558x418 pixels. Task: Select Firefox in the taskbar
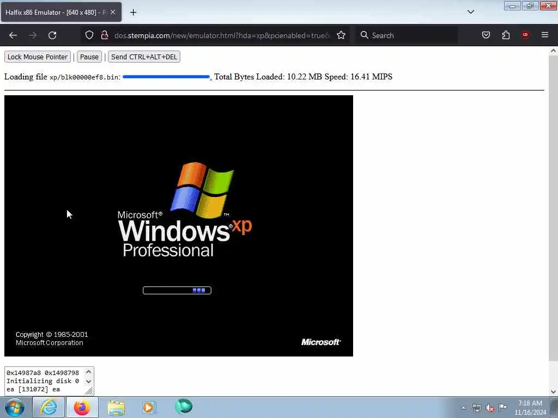pos(82,407)
